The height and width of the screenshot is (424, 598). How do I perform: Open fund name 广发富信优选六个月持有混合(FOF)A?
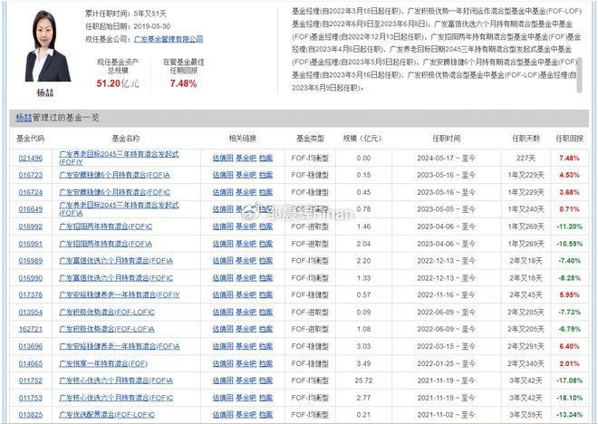click(x=116, y=261)
